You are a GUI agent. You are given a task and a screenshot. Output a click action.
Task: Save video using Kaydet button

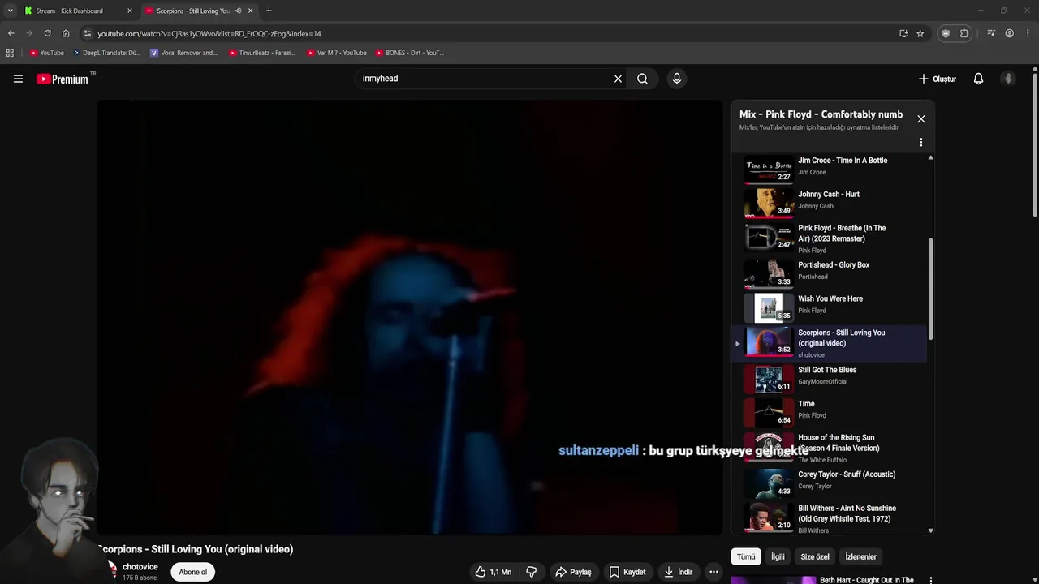point(627,572)
